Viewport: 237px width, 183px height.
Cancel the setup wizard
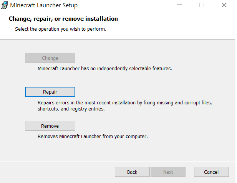[x=211, y=172]
